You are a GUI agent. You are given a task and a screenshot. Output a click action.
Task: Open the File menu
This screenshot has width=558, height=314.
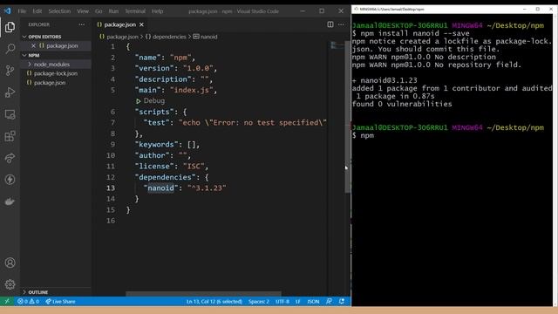point(22,11)
